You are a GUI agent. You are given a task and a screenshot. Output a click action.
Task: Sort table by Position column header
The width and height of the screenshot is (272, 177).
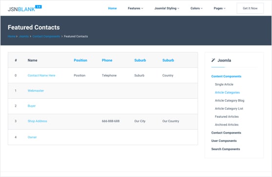pyautogui.click(x=81, y=60)
